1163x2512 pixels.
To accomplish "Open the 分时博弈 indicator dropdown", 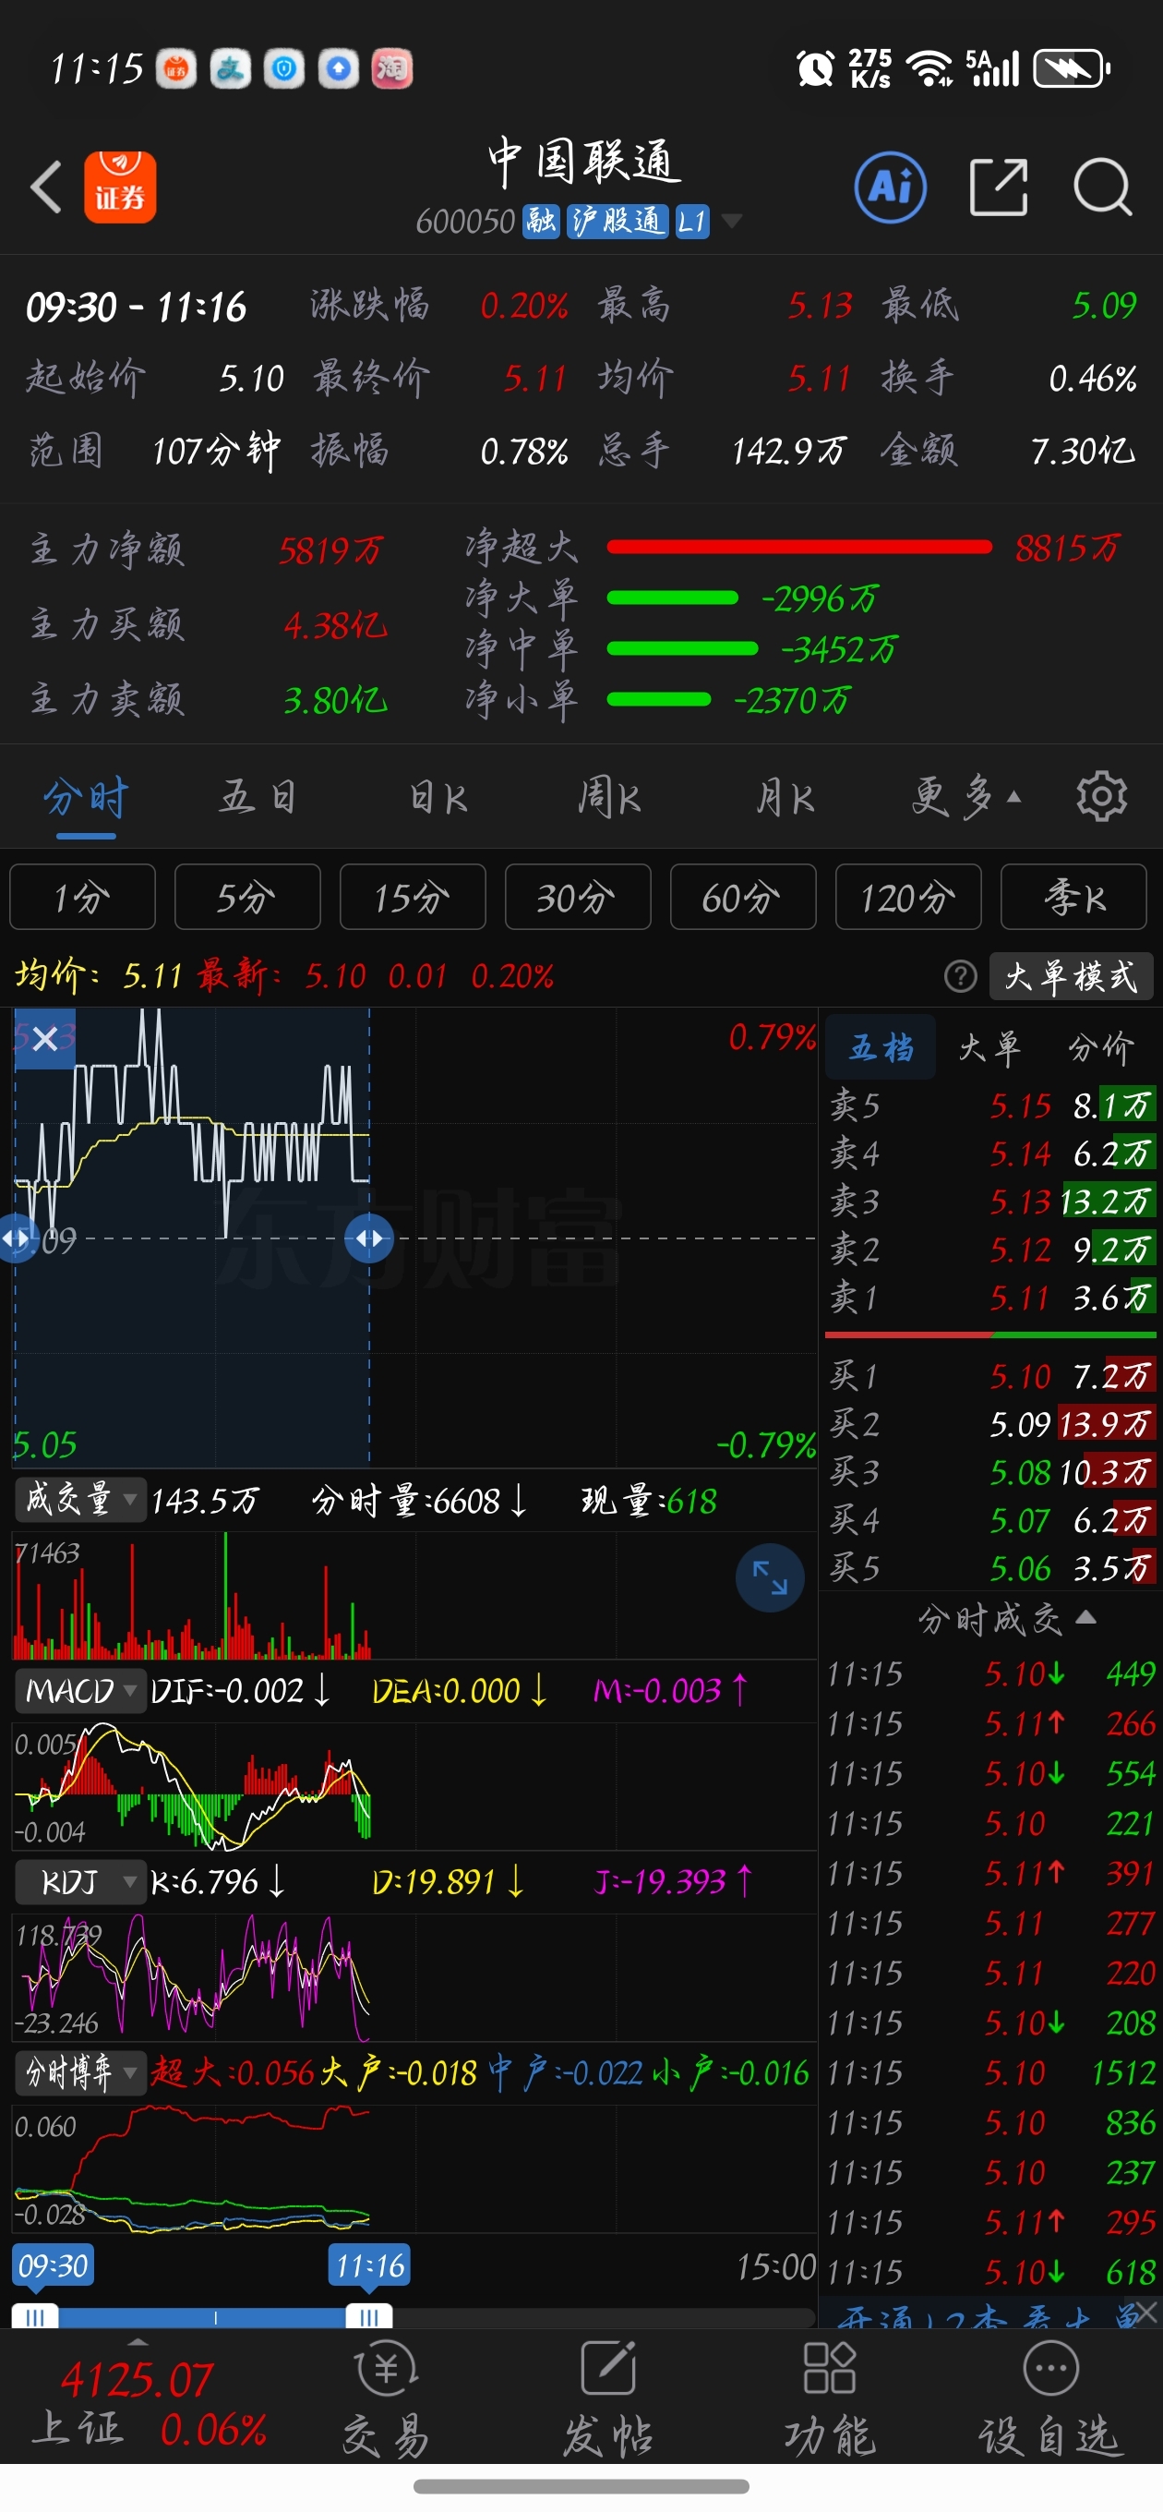I will (x=79, y=2072).
